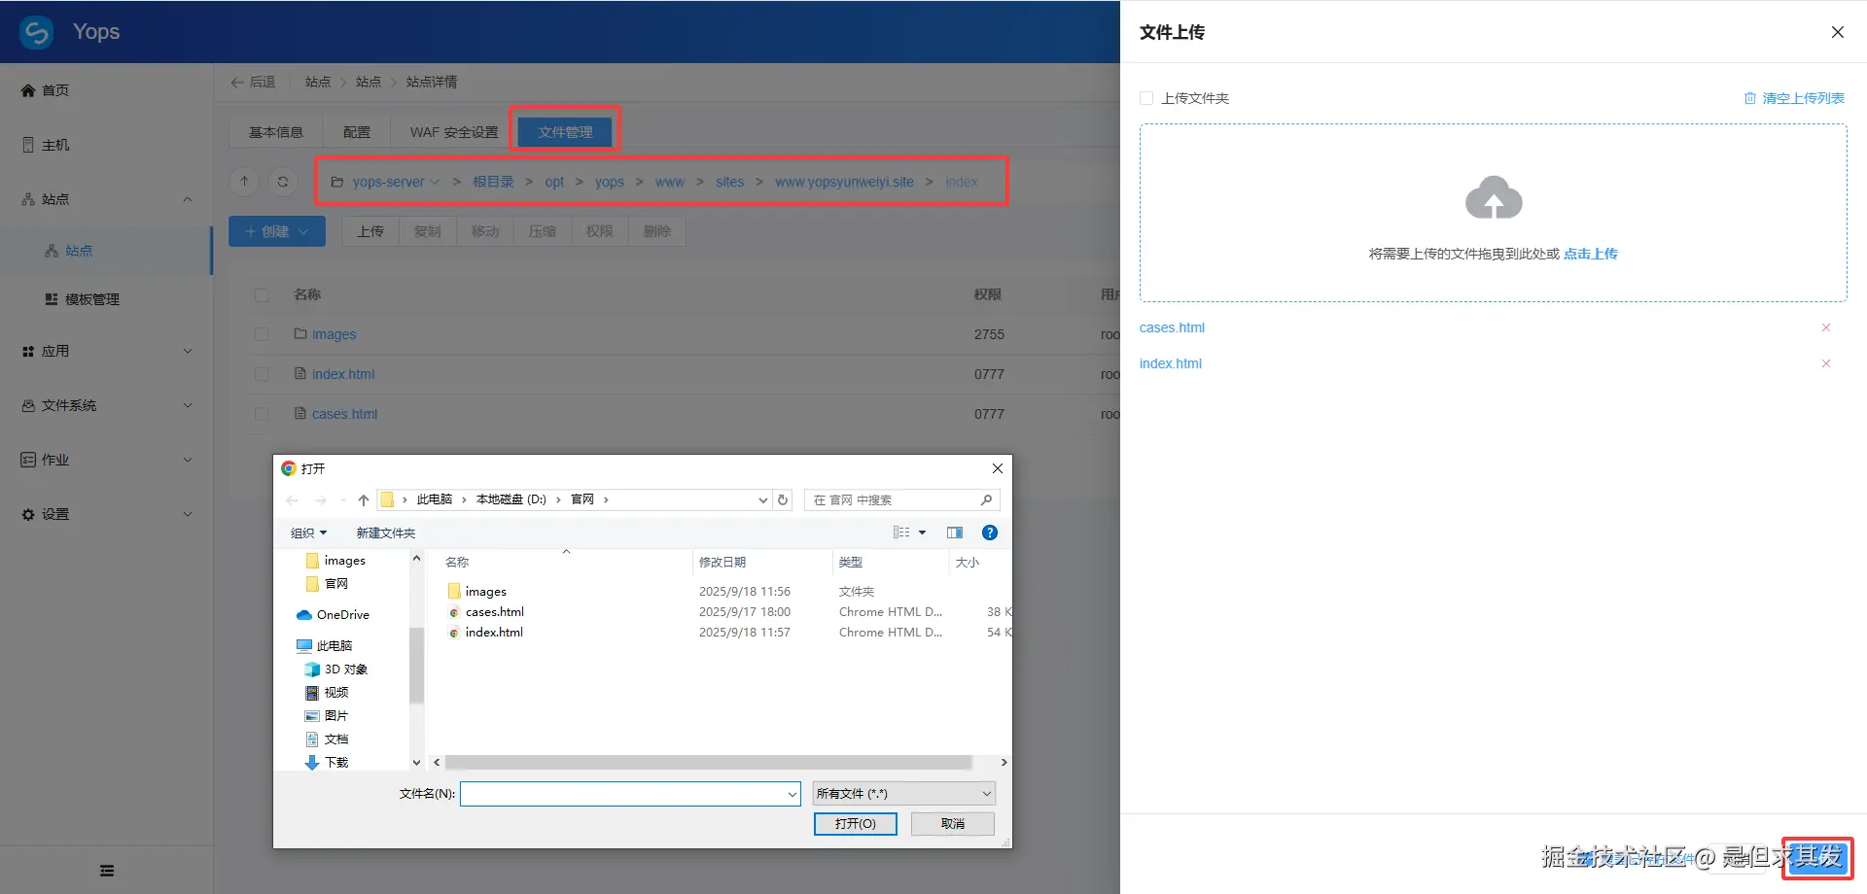Click the horizontal scrollbar in the dialog's file list
Image resolution: width=1867 pixels, height=894 pixels.
coord(708,763)
